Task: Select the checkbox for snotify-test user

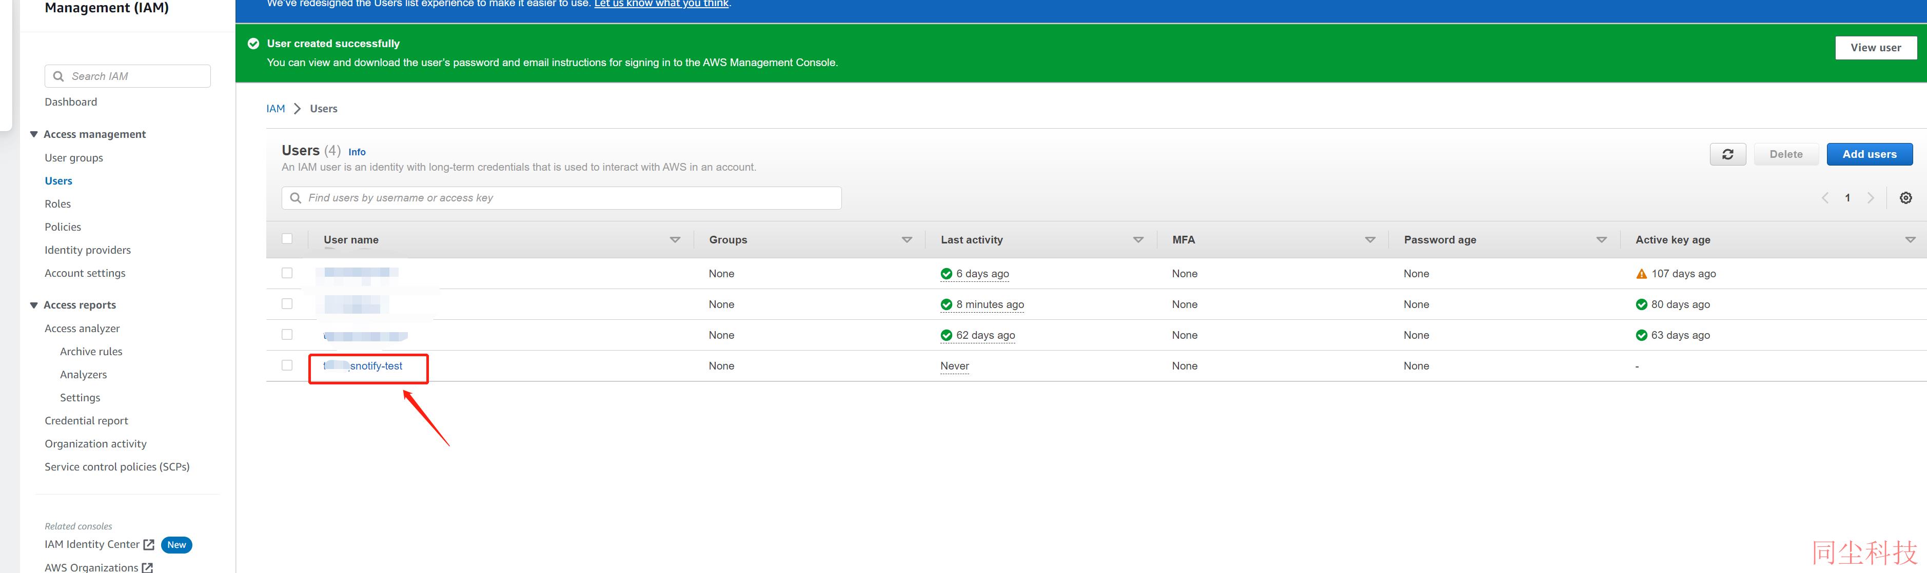Action: click(287, 365)
